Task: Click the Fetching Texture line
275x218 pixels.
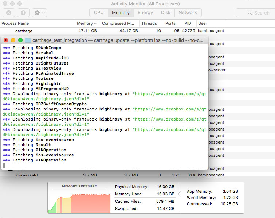Action: click(x=28, y=78)
